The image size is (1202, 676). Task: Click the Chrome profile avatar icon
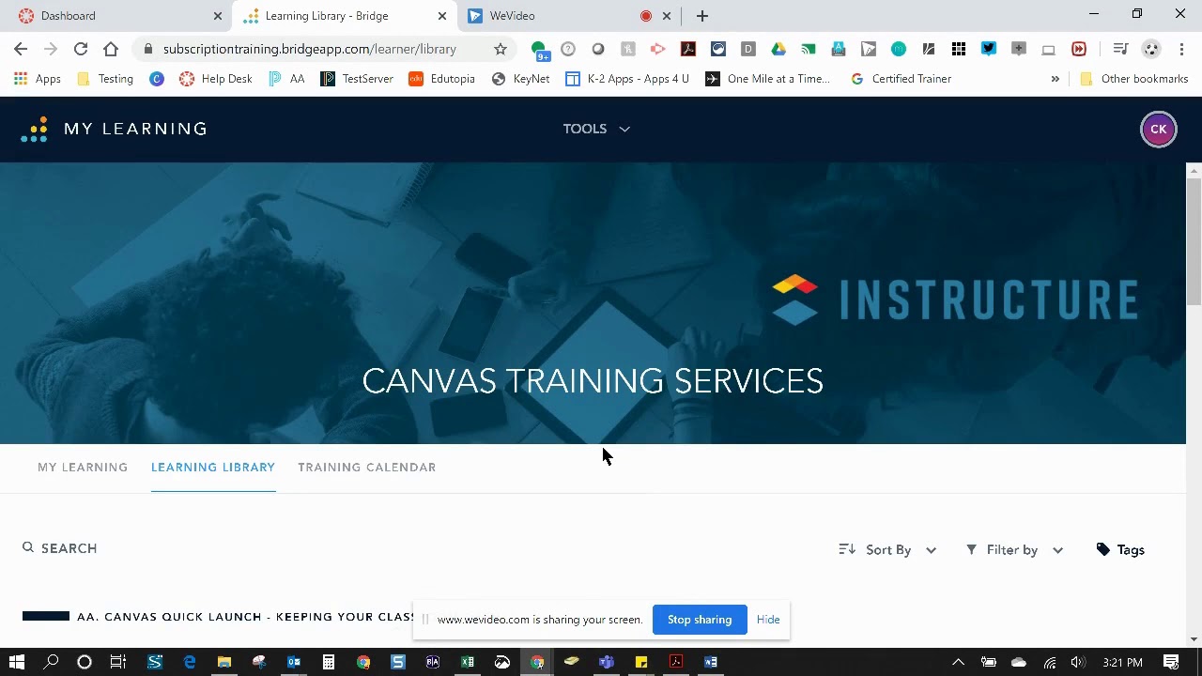(x=1151, y=49)
